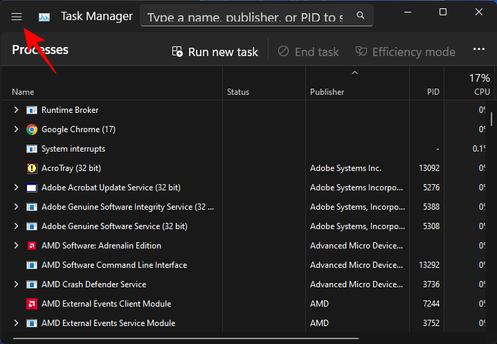The image size is (497, 344).
Task: Click the vertical scrollbar thumb
Action: click(491, 118)
